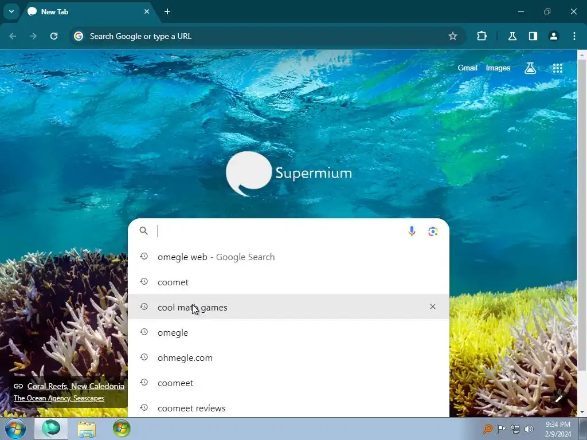Open volume speaker tray icon
Viewport: 587px width, 440px height.
[529, 429]
